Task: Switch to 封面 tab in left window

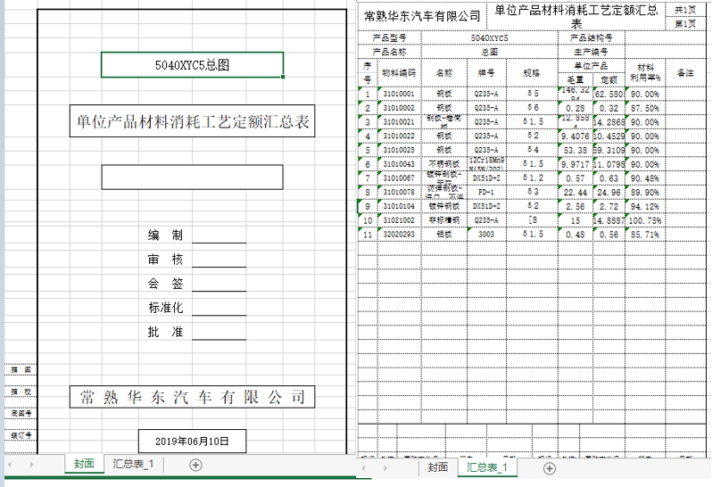Action: [x=84, y=464]
